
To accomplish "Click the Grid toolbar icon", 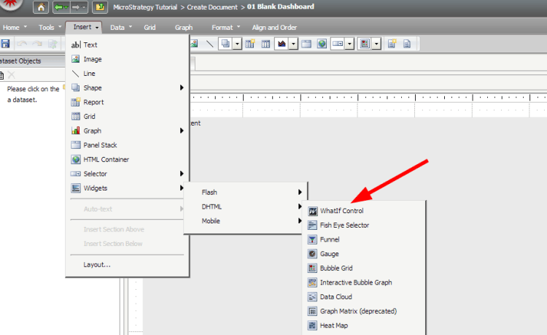I will (265, 44).
